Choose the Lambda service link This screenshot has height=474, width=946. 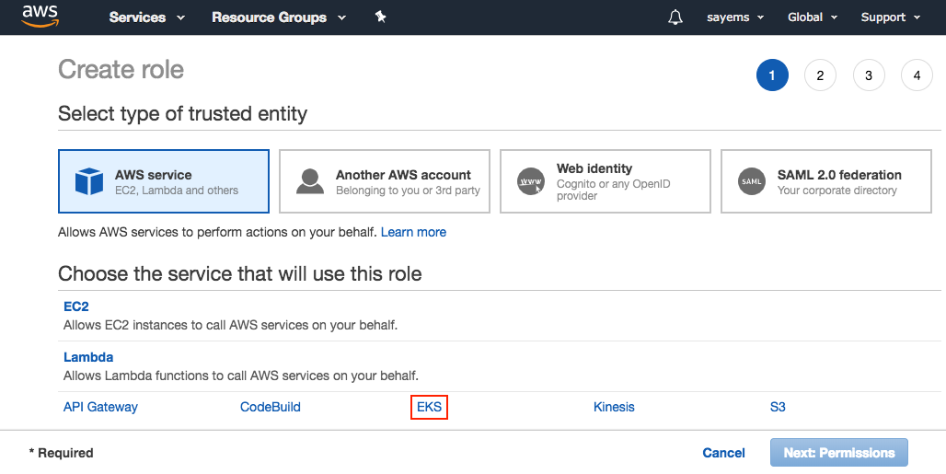click(88, 357)
